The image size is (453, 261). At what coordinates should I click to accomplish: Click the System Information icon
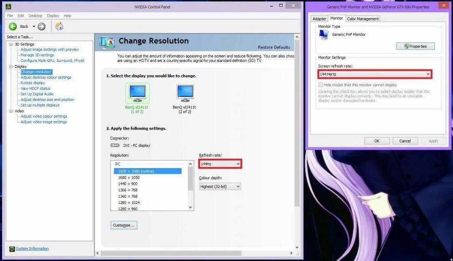[x=12, y=249]
